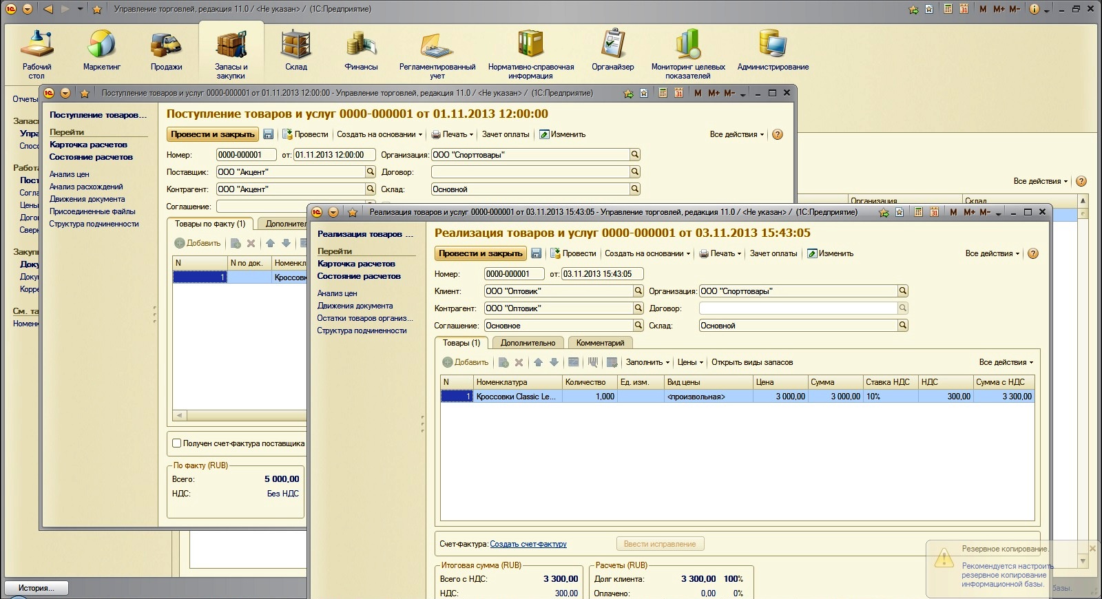The height and width of the screenshot is (599, 1102).
Task: Click the save disk icon in Реализация window
Action: 537,253
